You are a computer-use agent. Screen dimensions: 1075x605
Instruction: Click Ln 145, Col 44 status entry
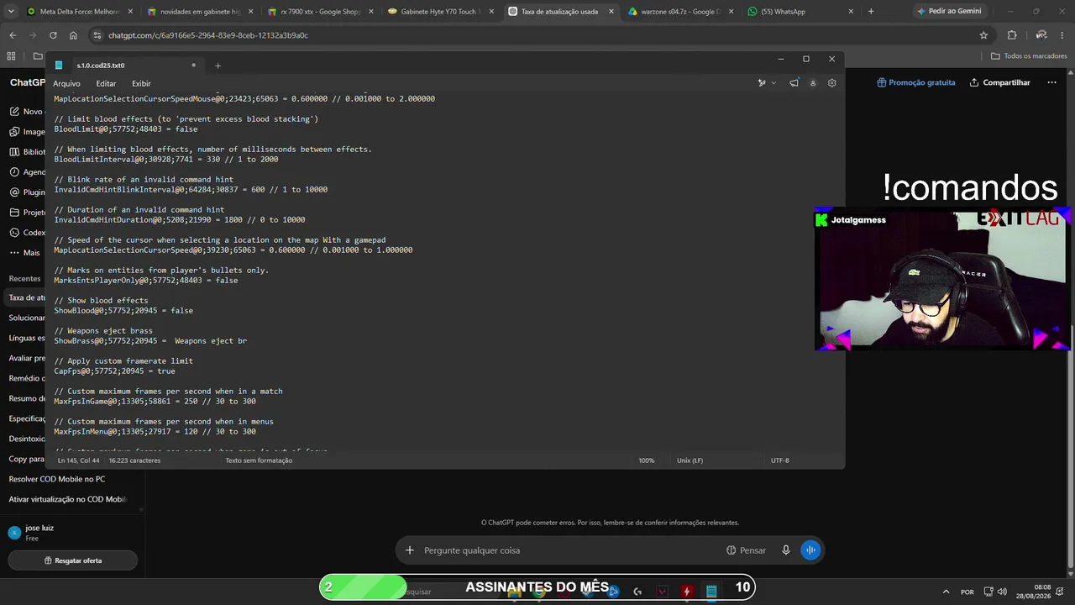(78, 460)
